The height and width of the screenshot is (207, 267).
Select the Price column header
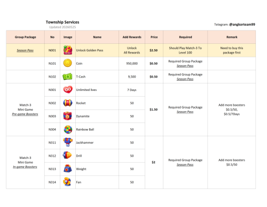tap(154, 37)
